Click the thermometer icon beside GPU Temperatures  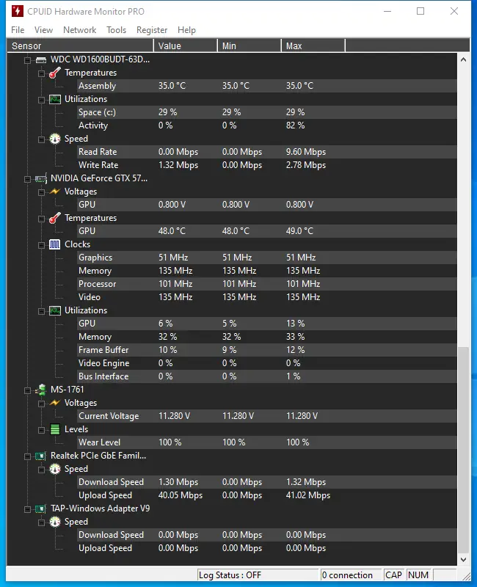(54, 218)
